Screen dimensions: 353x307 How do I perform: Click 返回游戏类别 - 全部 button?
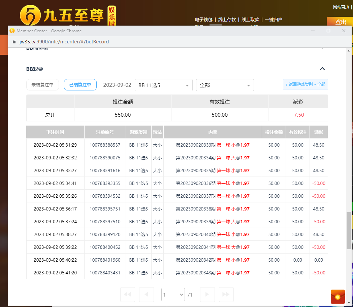[x=305, y=84]
